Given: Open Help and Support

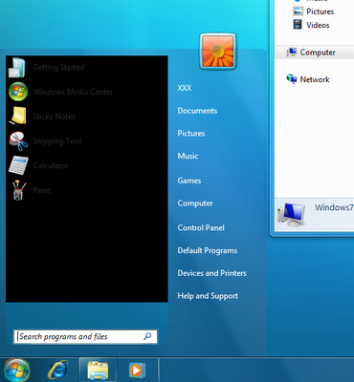Looking at the screenshot, I should 208,296.
